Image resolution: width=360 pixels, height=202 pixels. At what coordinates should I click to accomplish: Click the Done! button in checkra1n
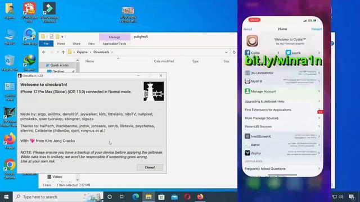click(x=150, y=167)
